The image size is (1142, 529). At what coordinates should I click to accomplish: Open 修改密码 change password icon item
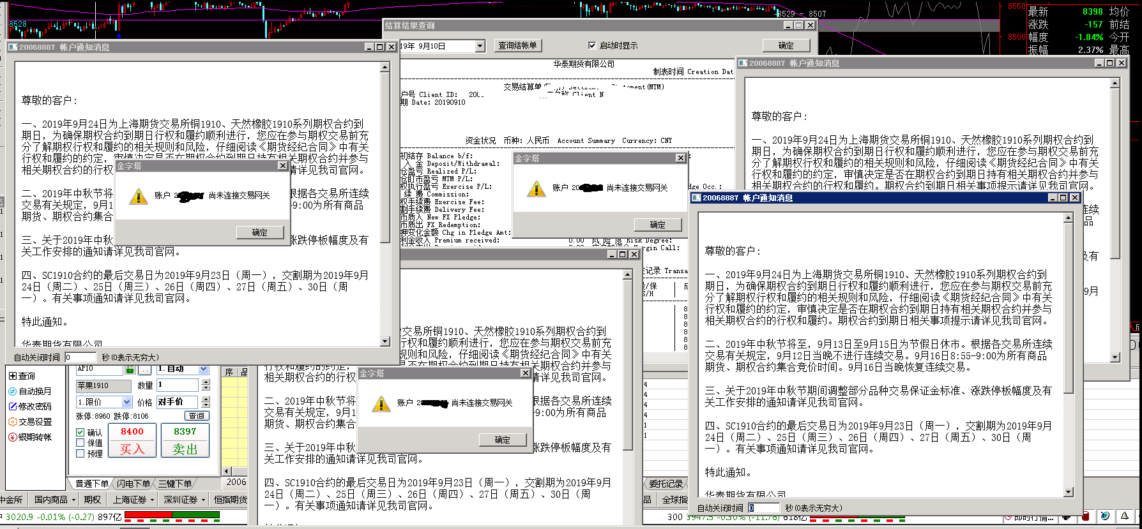point(29,406)
